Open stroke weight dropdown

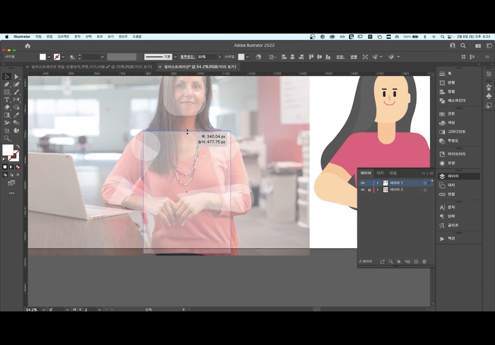[102, 57]
